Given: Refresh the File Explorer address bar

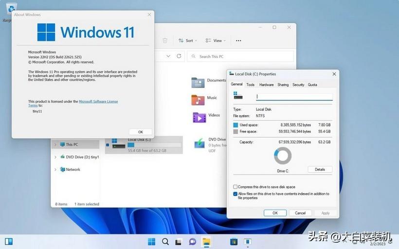Looking at the screenshot, I should point(179,56).
